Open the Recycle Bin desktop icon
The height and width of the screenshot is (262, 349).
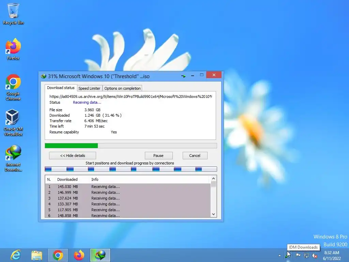pyautogui.click(x=13, y=14)
